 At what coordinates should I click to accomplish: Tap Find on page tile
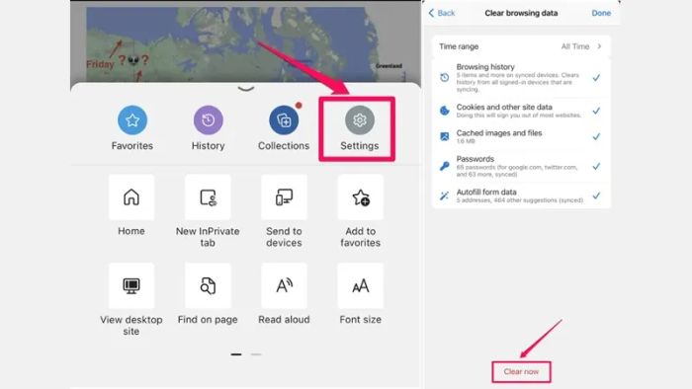pyautogui.click(x=208, y=286)
